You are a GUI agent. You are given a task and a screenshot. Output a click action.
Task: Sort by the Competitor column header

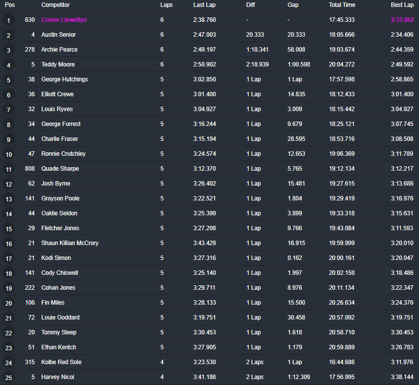click(x=56, y=5)
